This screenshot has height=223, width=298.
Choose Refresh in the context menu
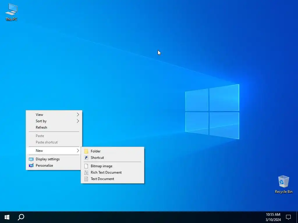coord(54,127)
